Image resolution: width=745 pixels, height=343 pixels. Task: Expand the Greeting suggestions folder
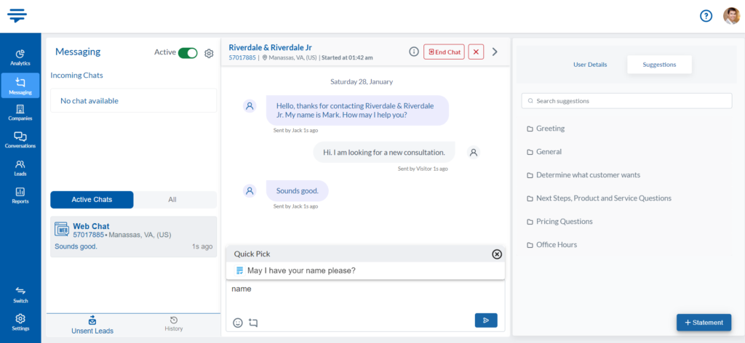click(x=550, y=129)
